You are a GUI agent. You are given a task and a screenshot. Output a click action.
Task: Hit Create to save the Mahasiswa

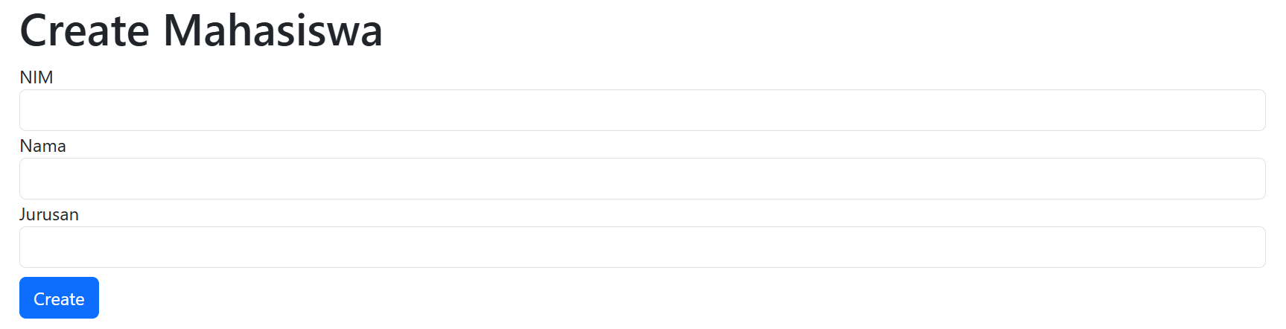click(x=59, y=298)
